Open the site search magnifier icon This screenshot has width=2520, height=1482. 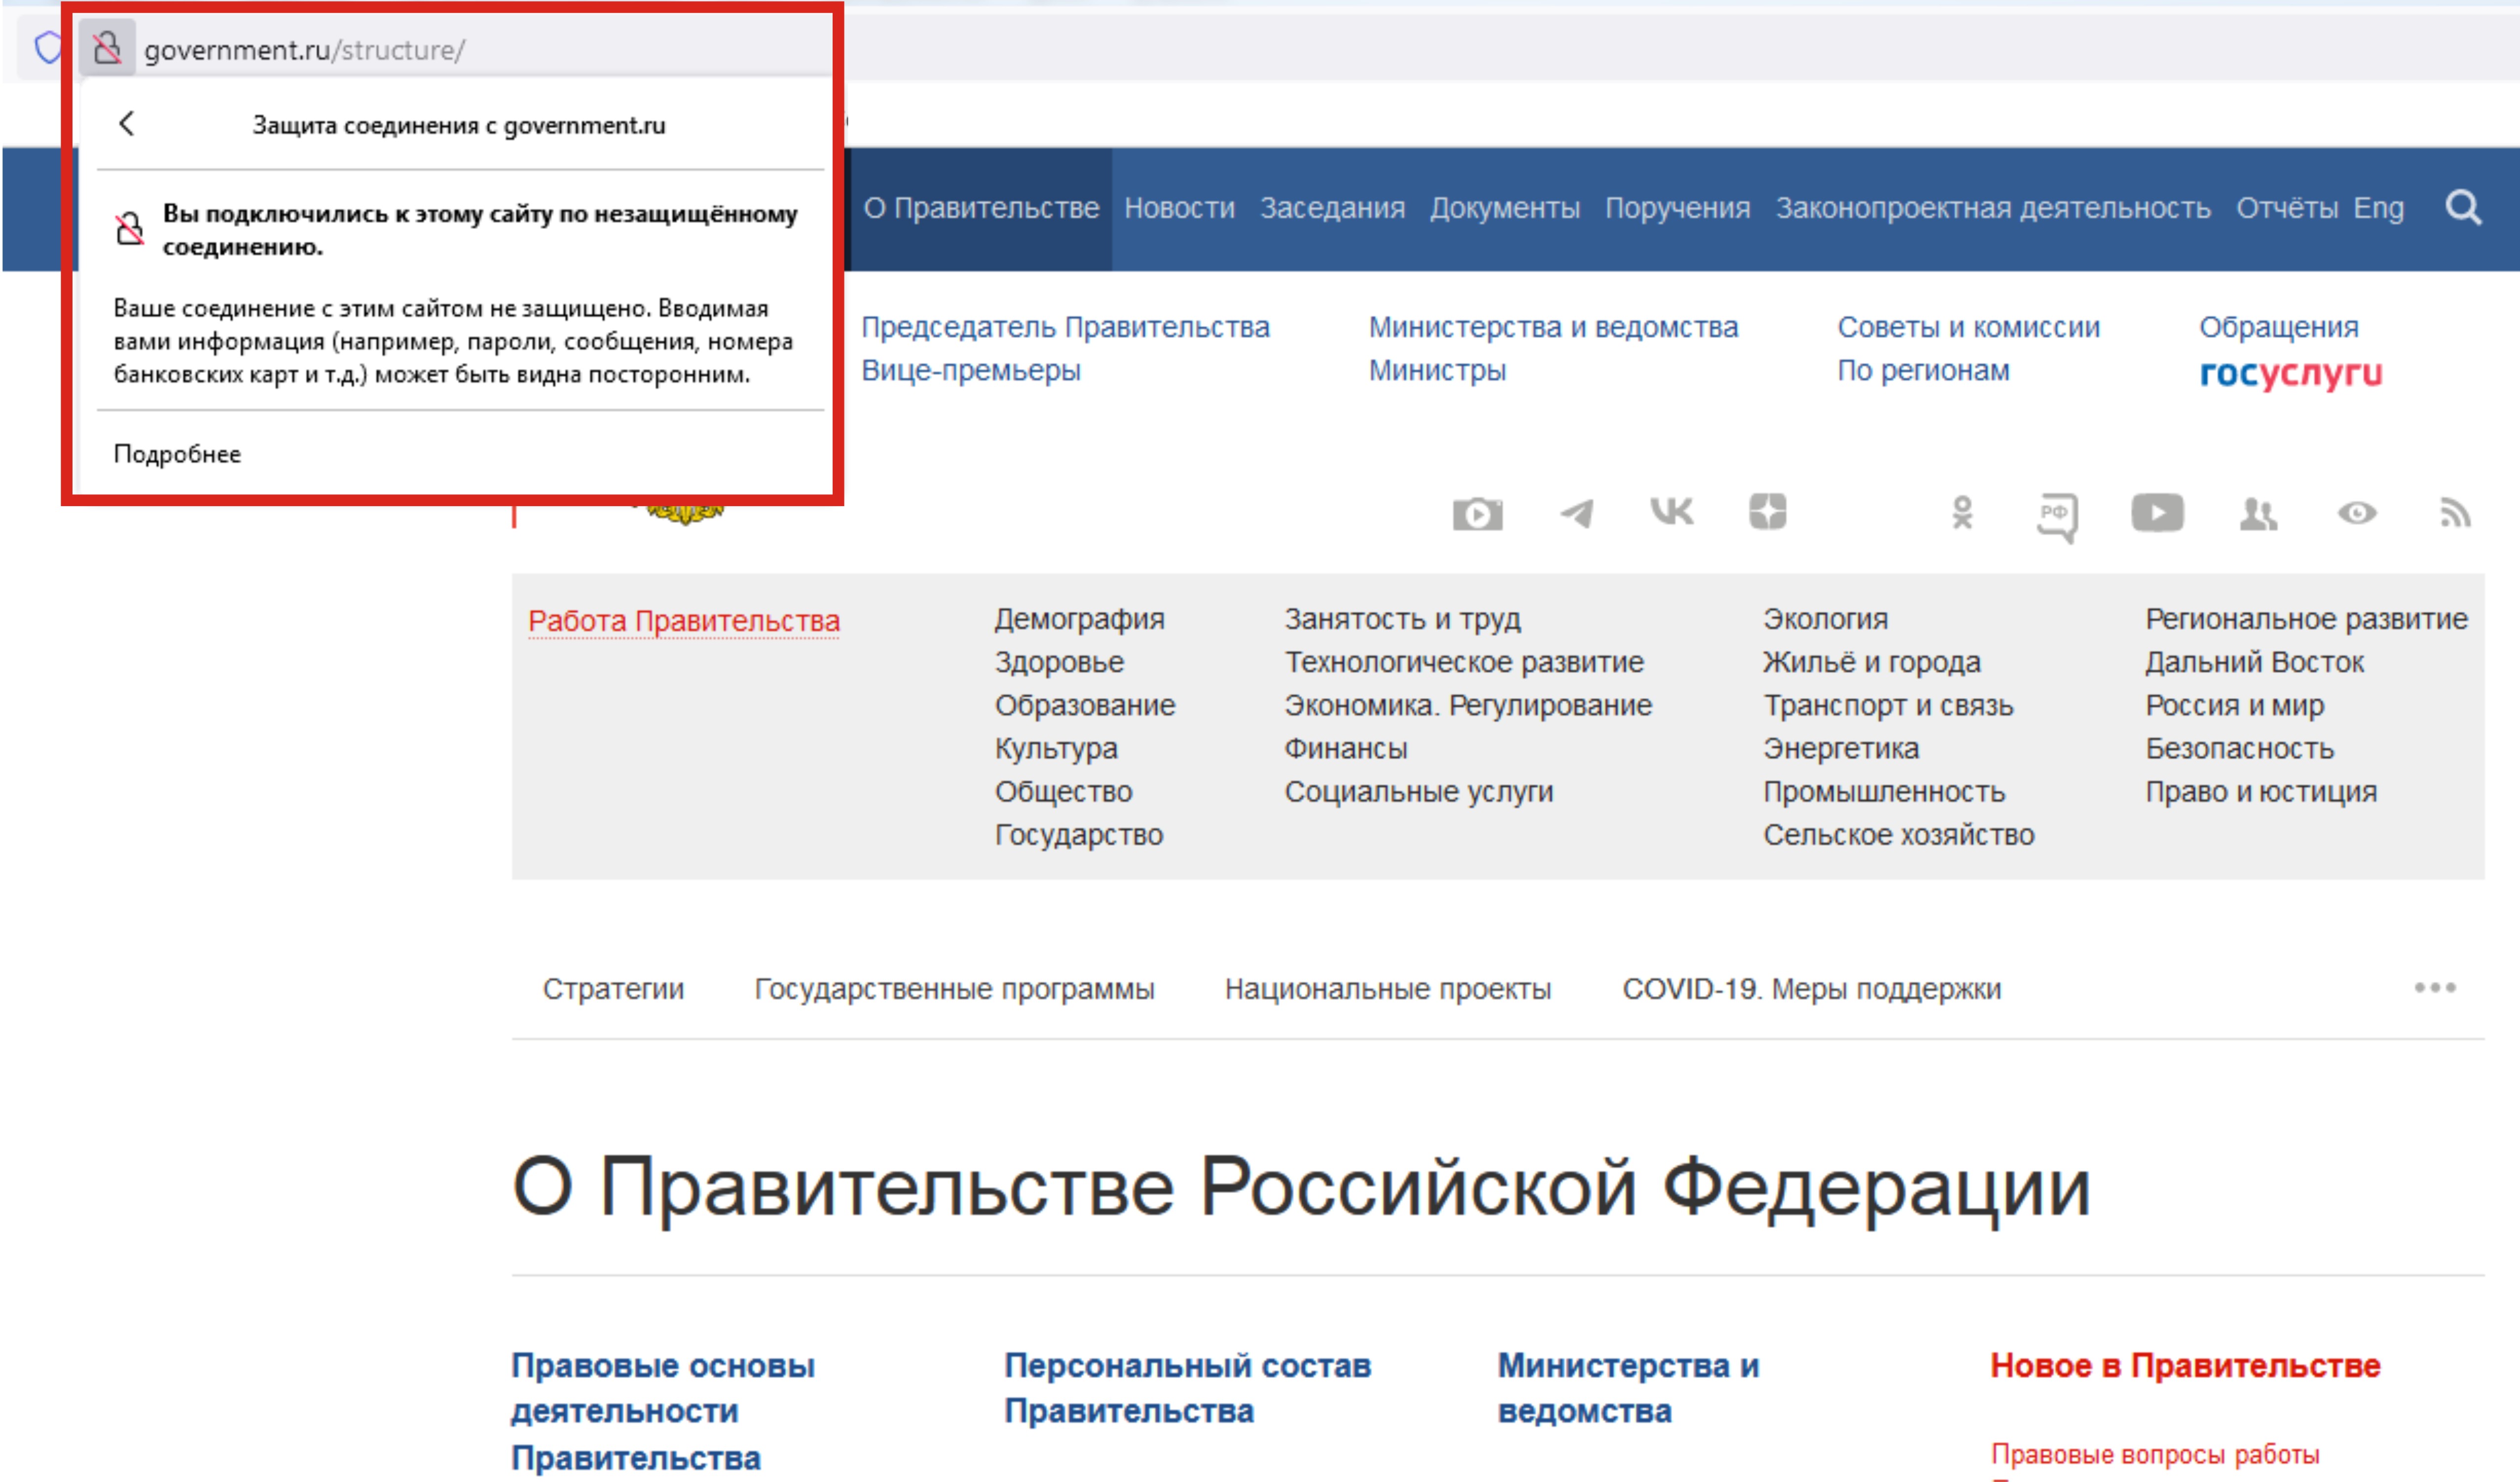pos(2463,208)
